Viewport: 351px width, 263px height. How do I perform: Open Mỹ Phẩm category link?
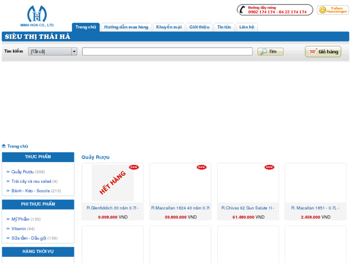[20, 219]
